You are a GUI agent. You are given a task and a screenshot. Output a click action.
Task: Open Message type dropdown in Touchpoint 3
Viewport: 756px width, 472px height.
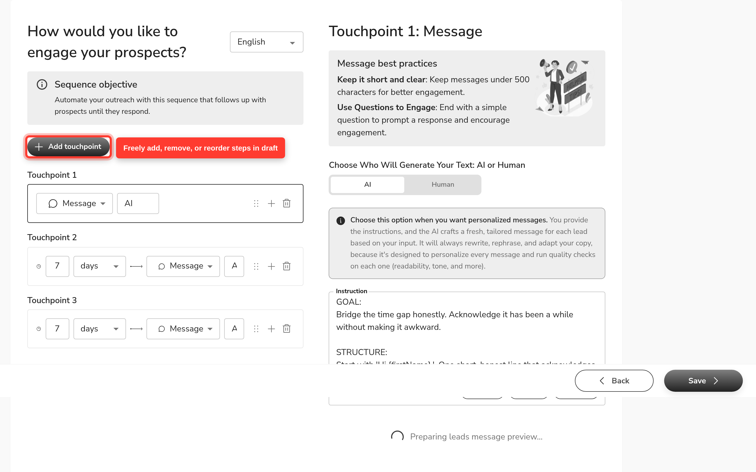pyautogui.click(x=183, y=329)
